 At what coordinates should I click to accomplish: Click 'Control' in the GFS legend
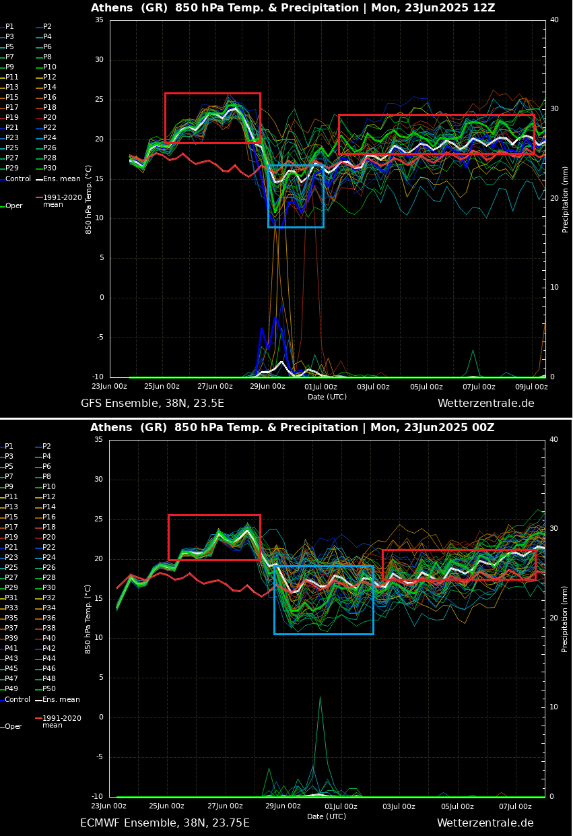click(18, 179)
